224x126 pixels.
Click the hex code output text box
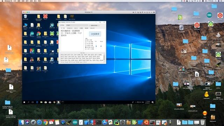pos(82,58)
